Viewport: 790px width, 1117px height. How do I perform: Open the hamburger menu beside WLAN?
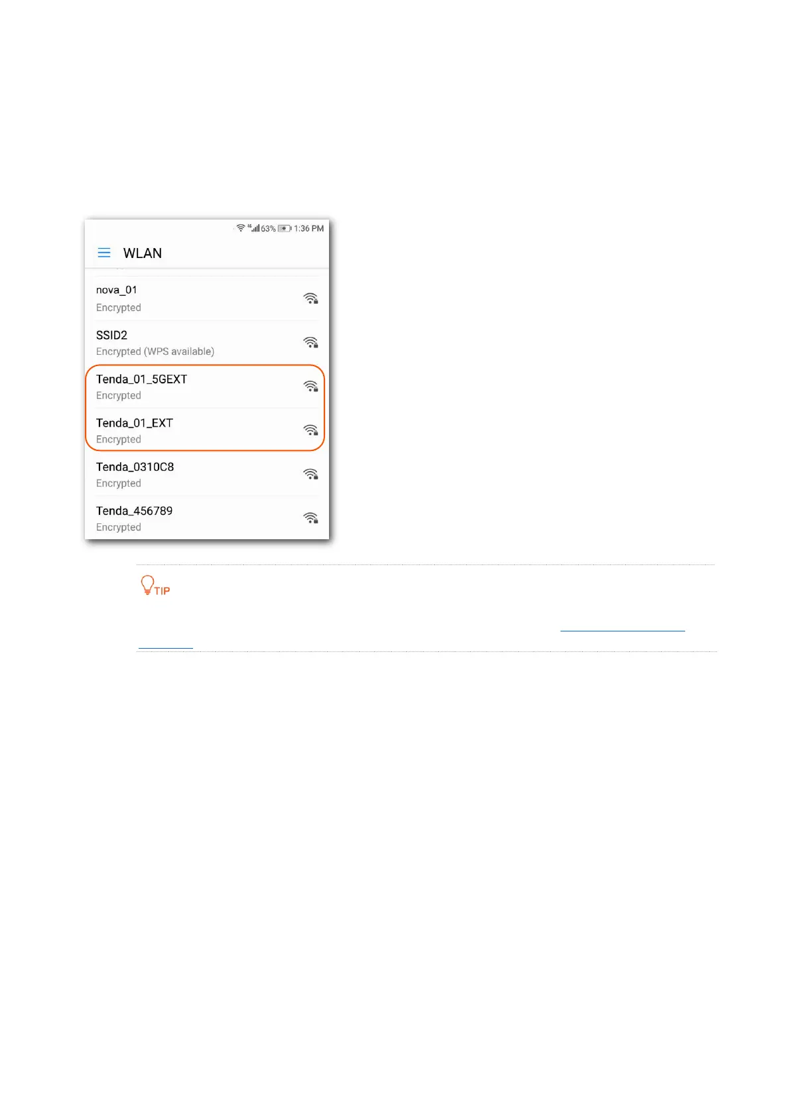[104, 253]
